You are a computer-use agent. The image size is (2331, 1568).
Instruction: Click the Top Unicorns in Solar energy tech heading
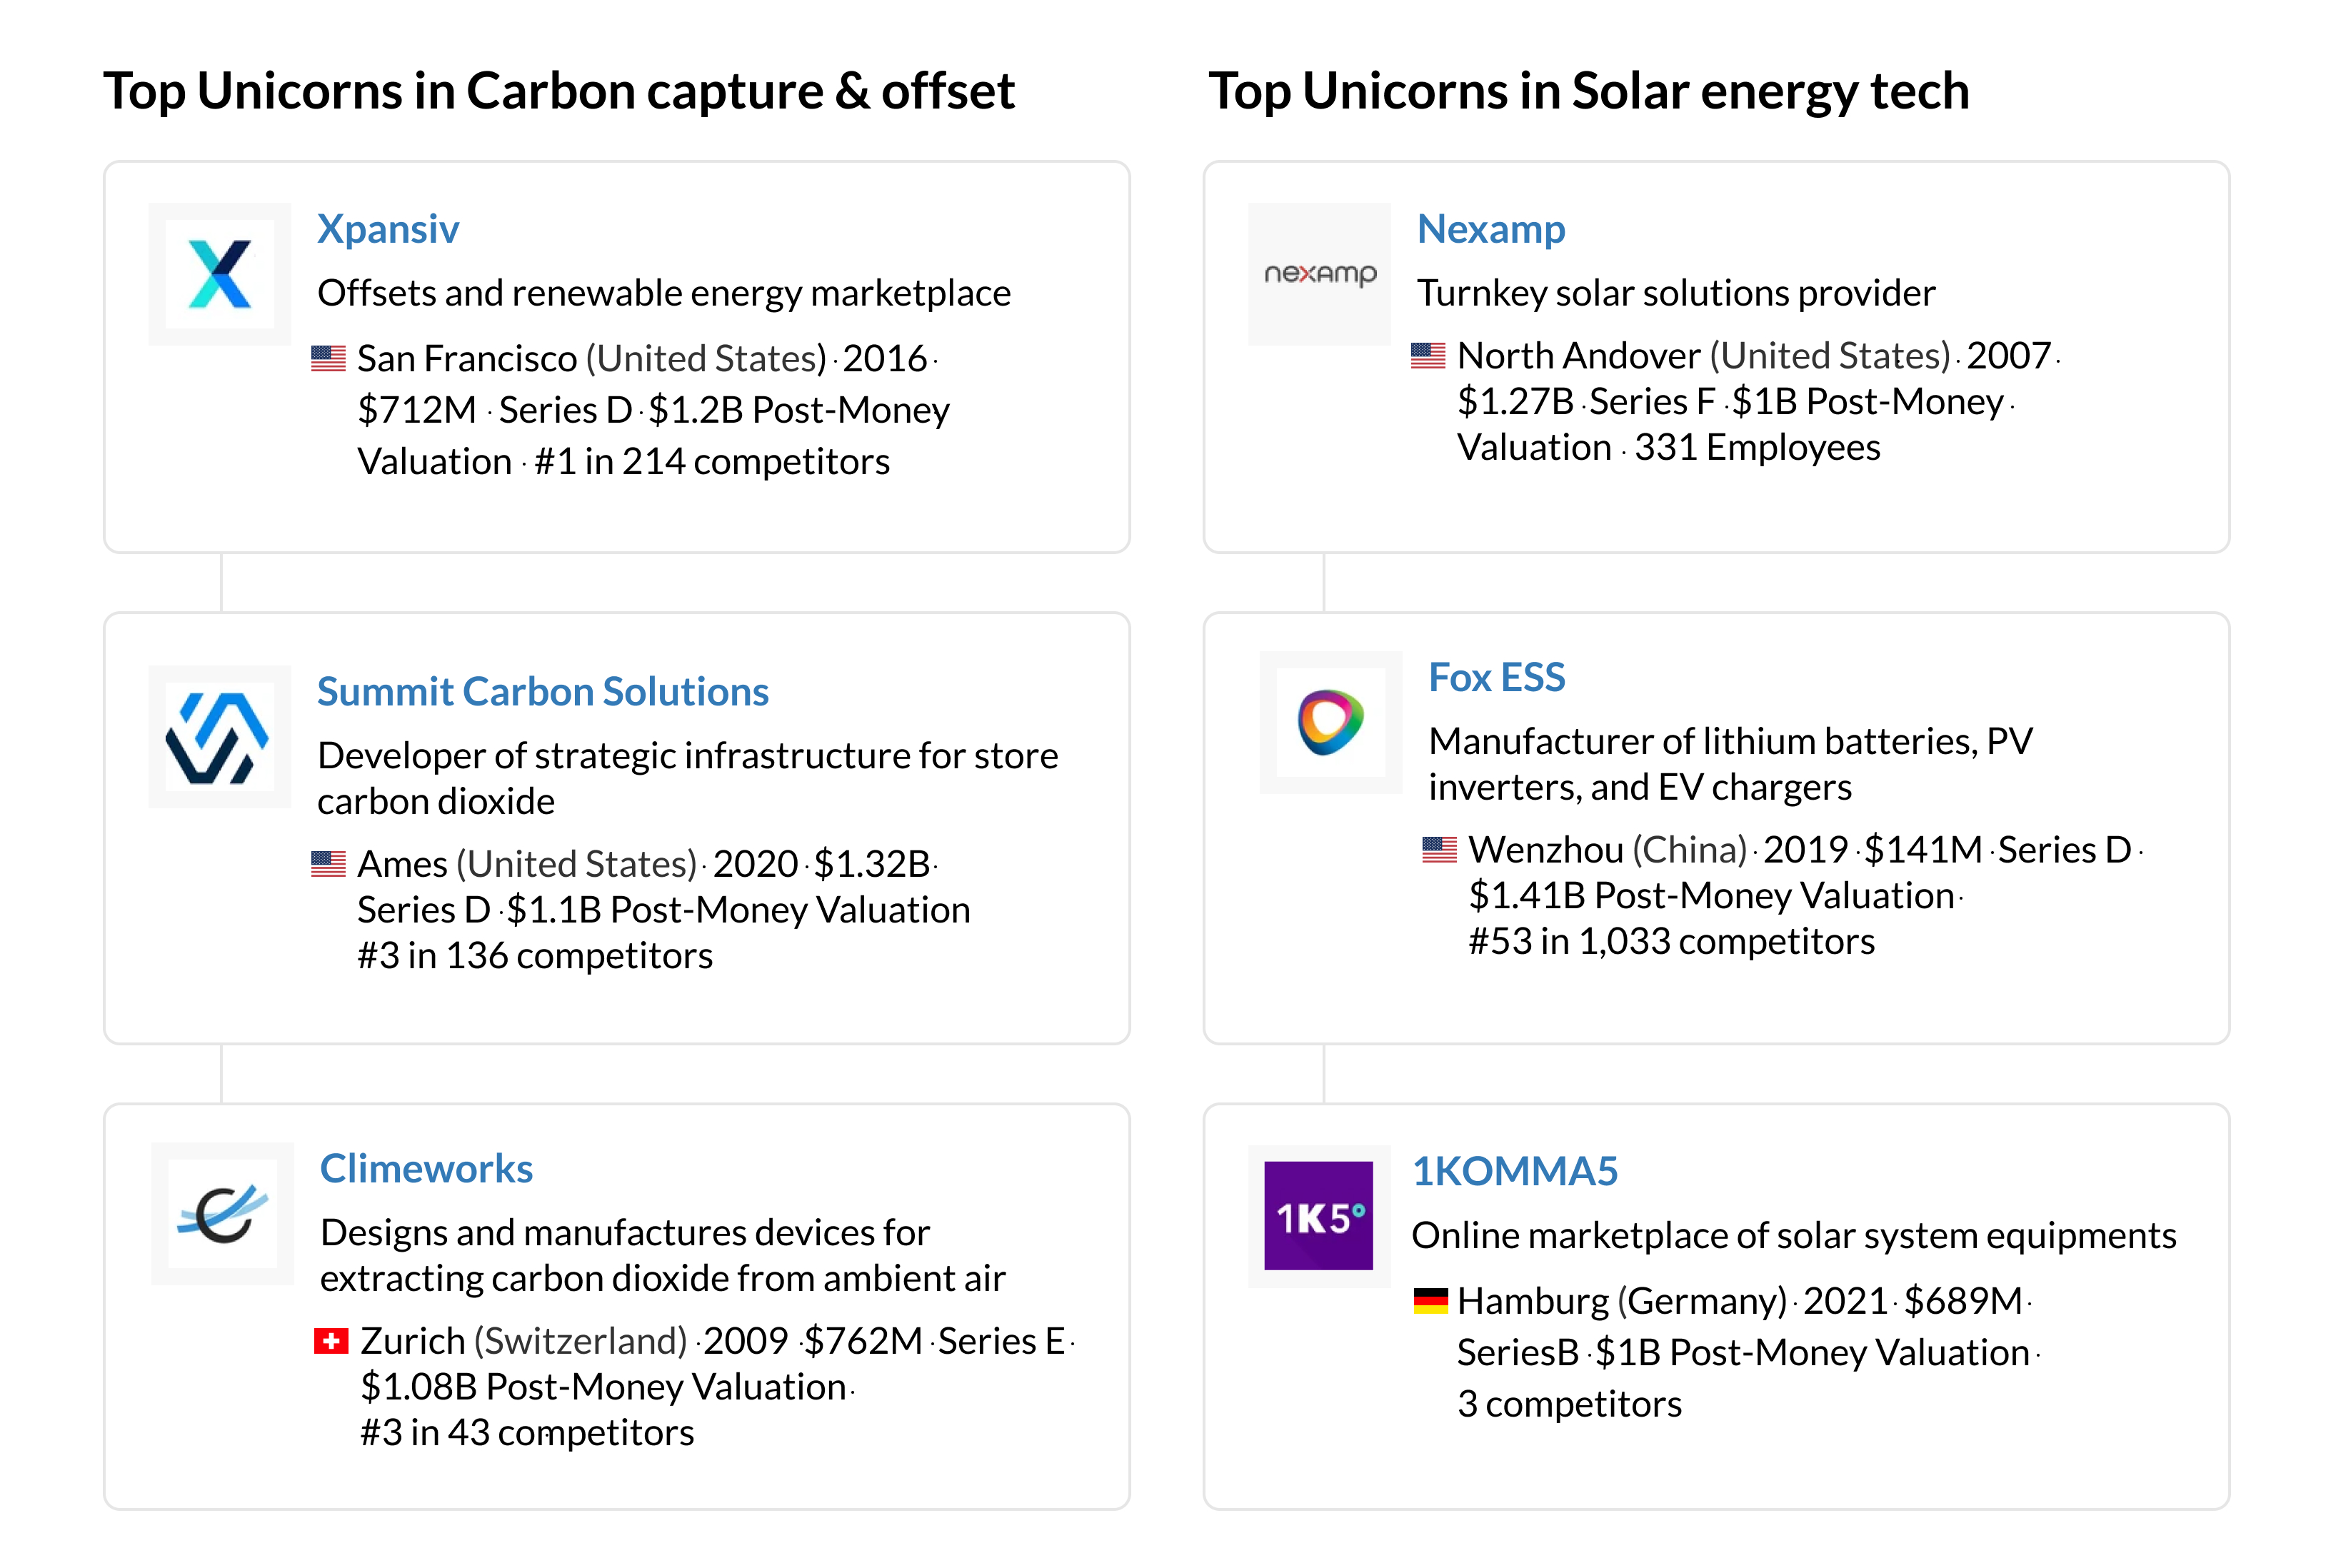pos(1588,91)
